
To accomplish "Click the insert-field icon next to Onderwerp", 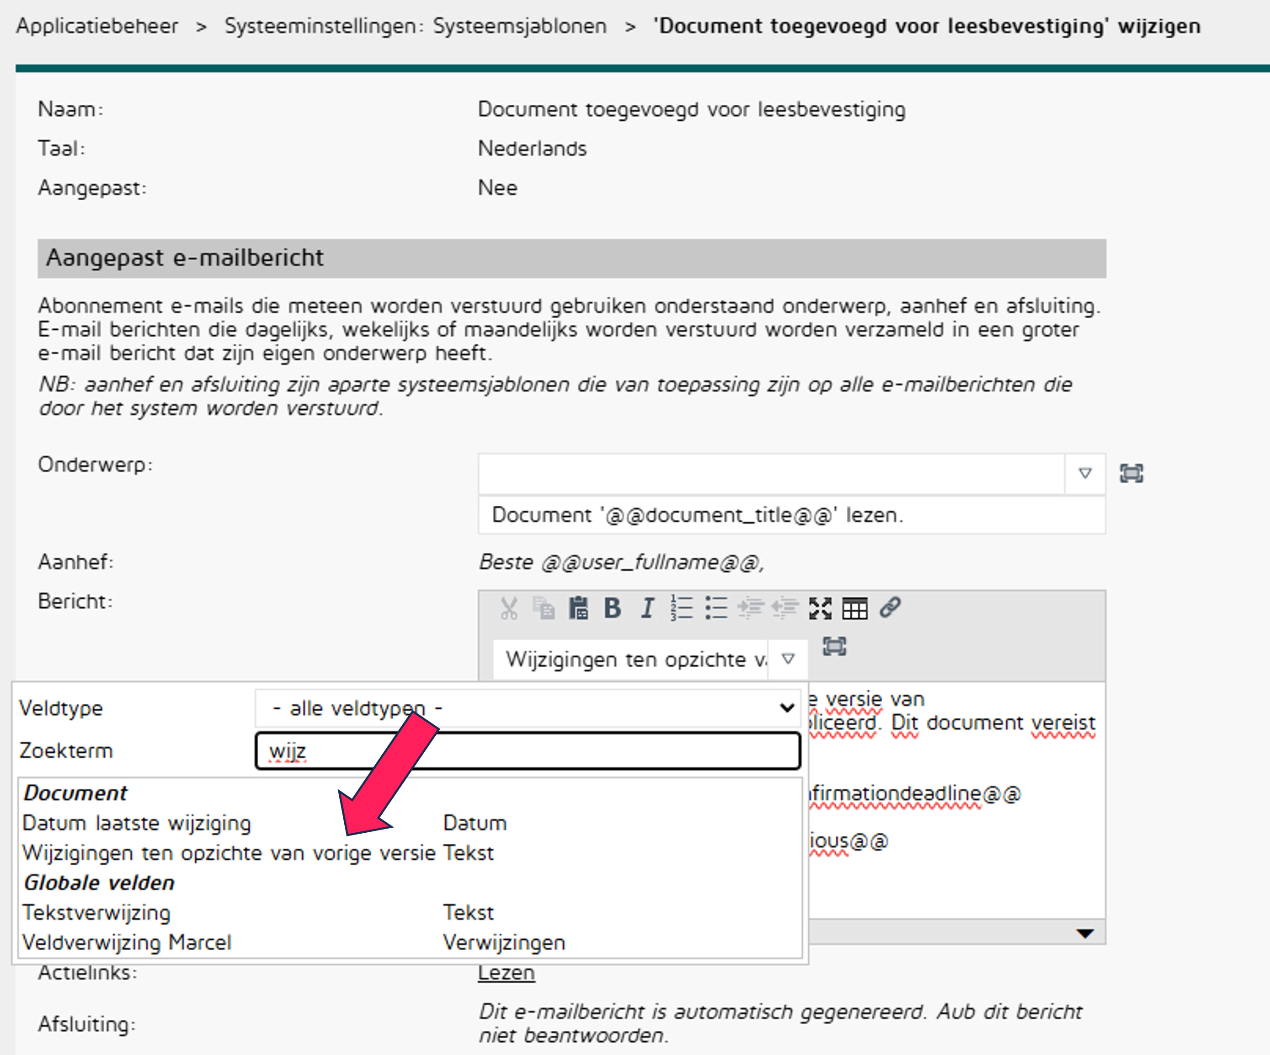I will [x=1131, y=473].
